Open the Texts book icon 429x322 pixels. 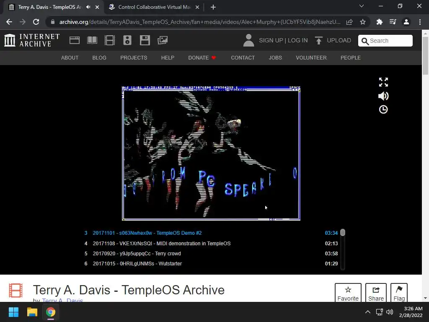tap(92, 40)
